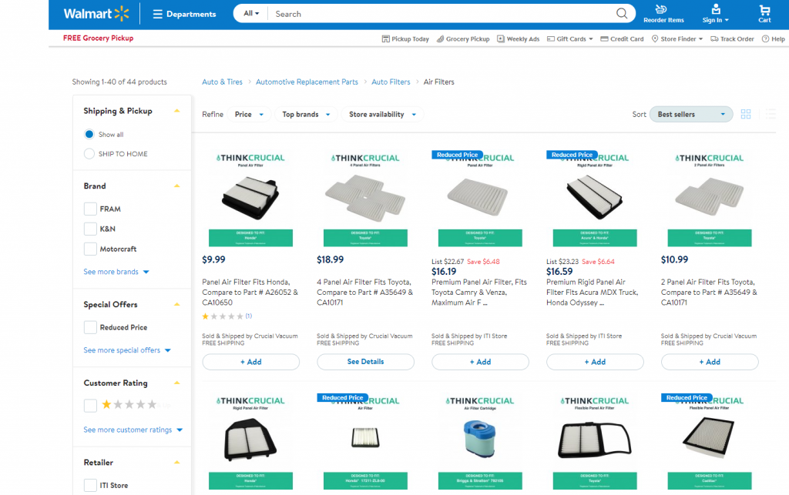Open the All categories search dropdown
Image resolution: width=789 pixels, height=495 pixels.
[251, 14]
